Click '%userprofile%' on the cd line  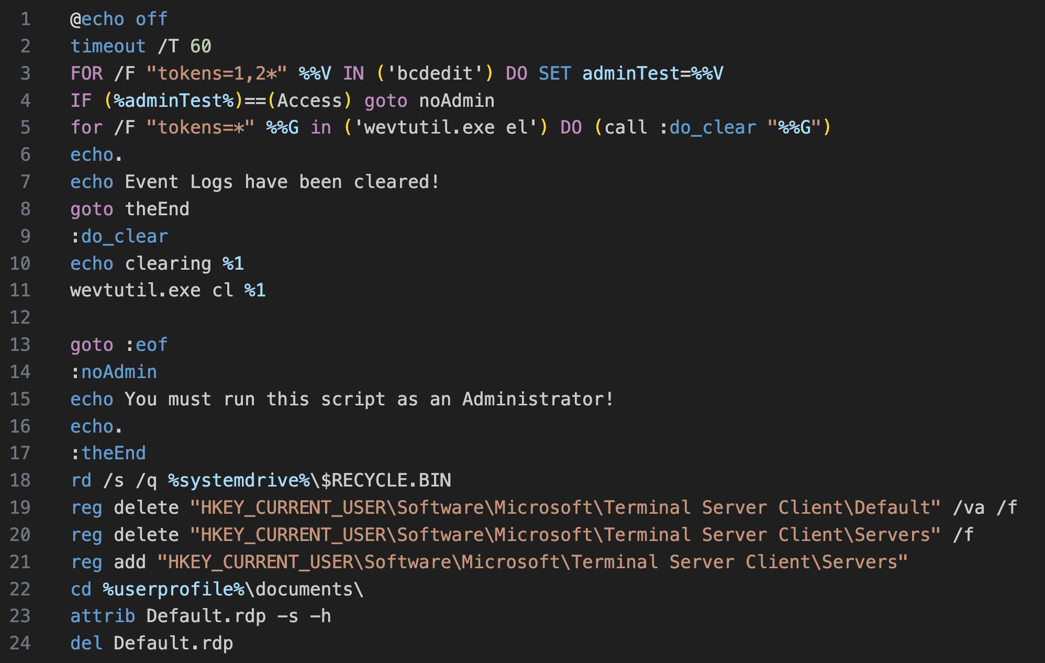click(x=173, y=589)
